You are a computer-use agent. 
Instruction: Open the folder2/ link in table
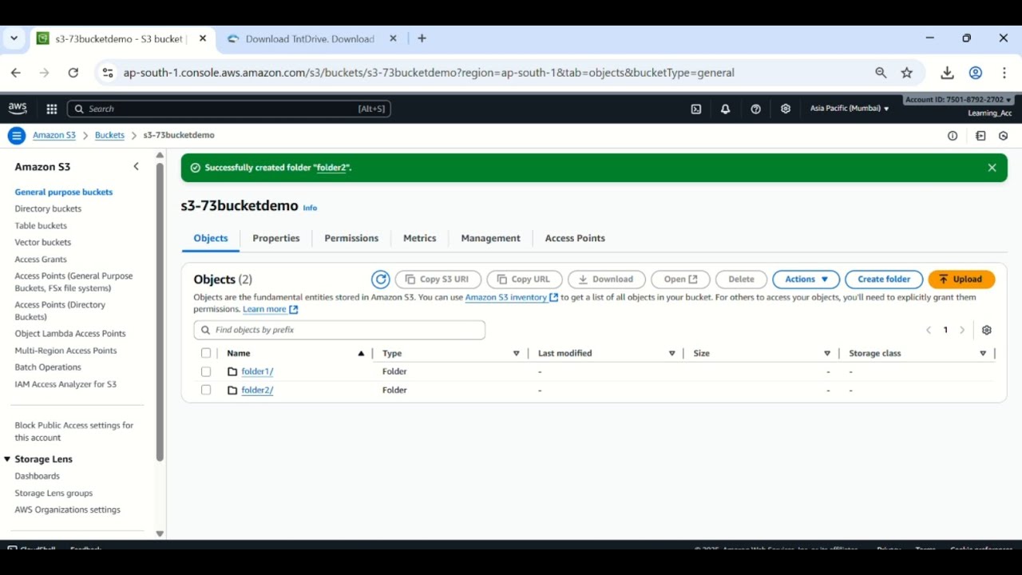(x=257, y=391)
